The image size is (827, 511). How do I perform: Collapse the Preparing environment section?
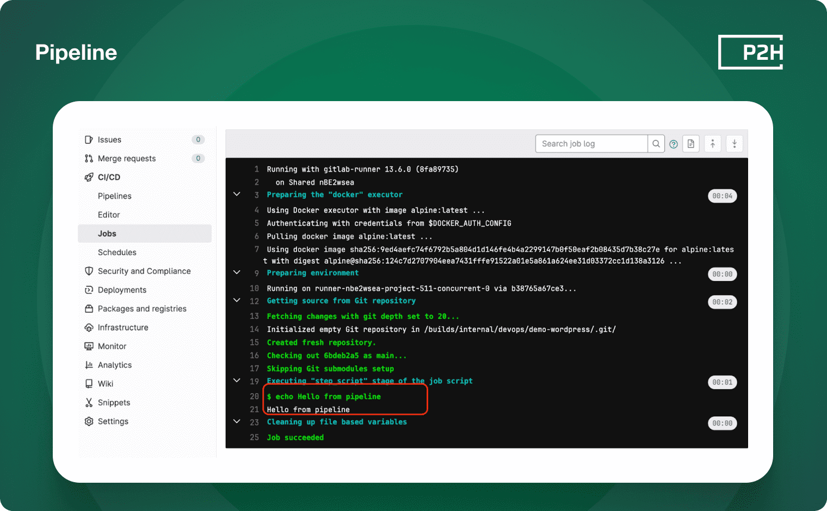click(237, 272)
